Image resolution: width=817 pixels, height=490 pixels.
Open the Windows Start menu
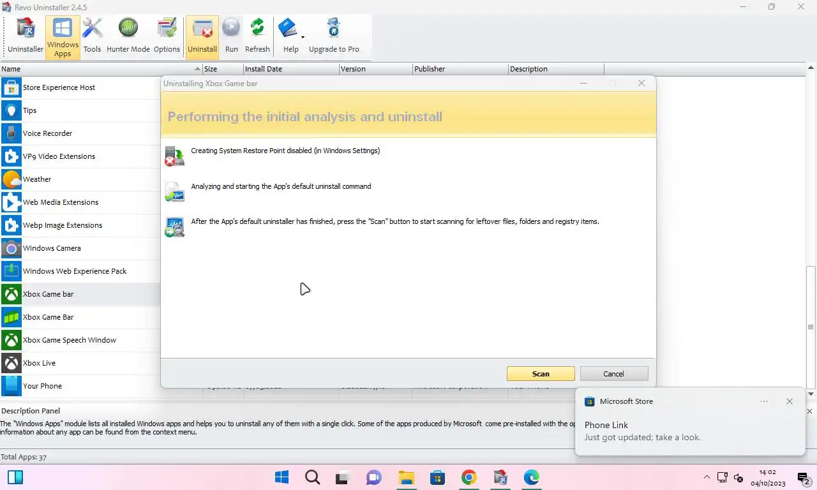281,477
